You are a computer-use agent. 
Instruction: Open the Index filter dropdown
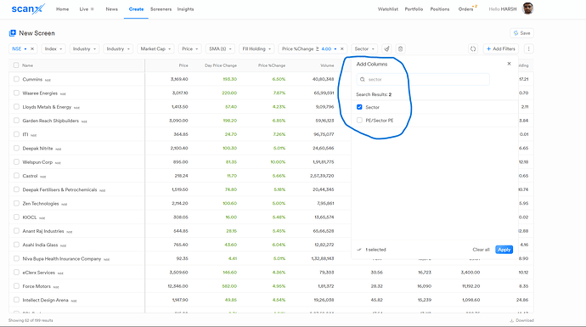[53, 48]
